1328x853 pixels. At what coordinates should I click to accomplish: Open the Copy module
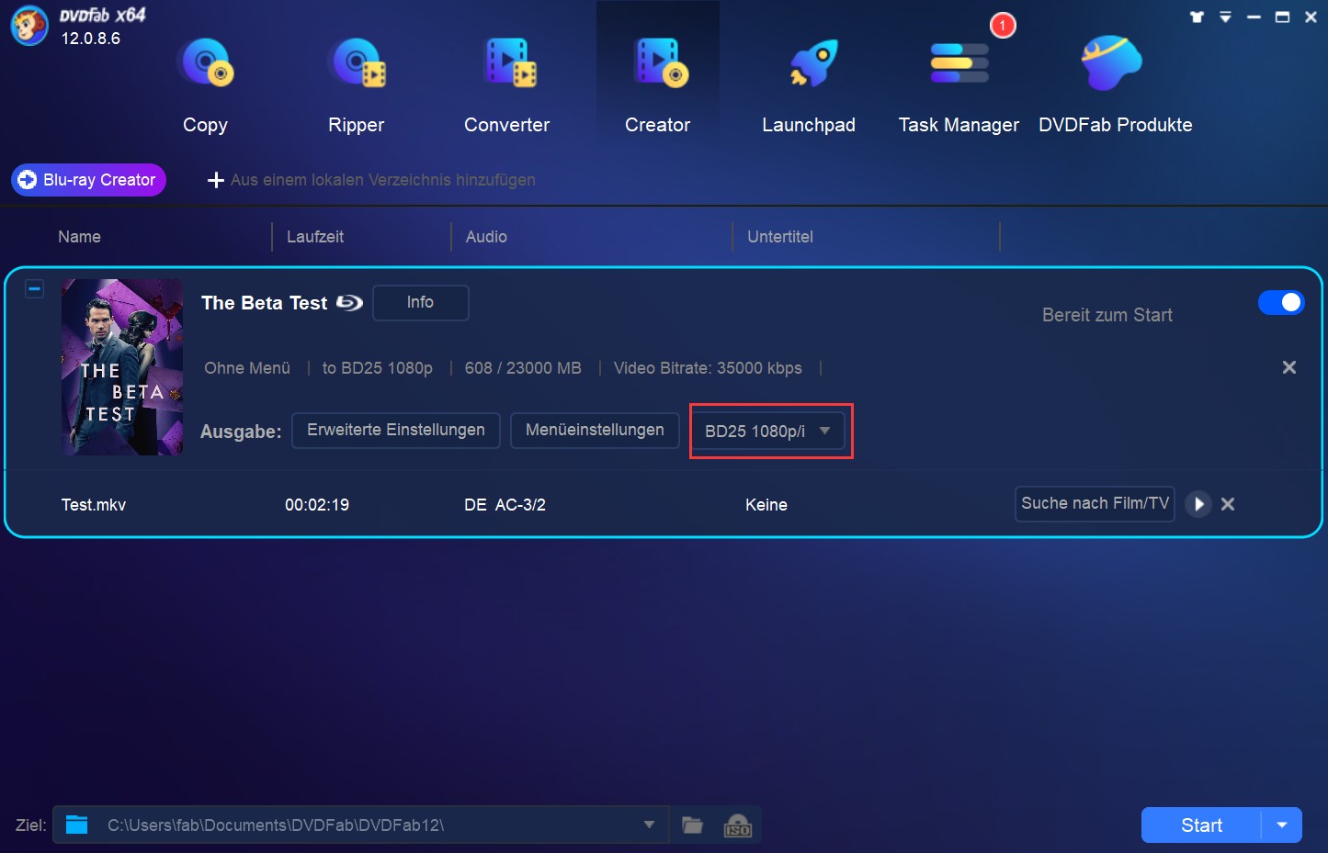pos(205,85)
